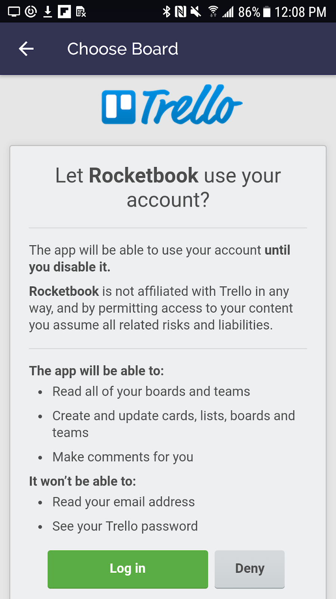Tap the "Let Rocketbook use your account?" heading
This screenshot has width=336, height=599.
[x=168, y=187]
